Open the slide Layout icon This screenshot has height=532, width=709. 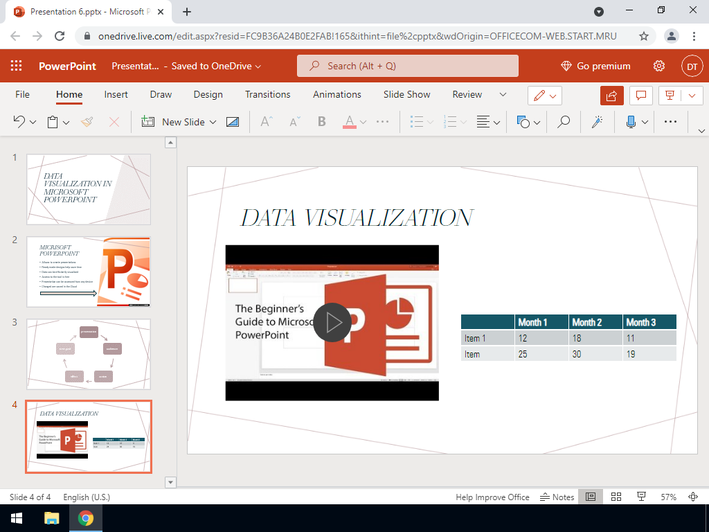click(x=233, y=122)
